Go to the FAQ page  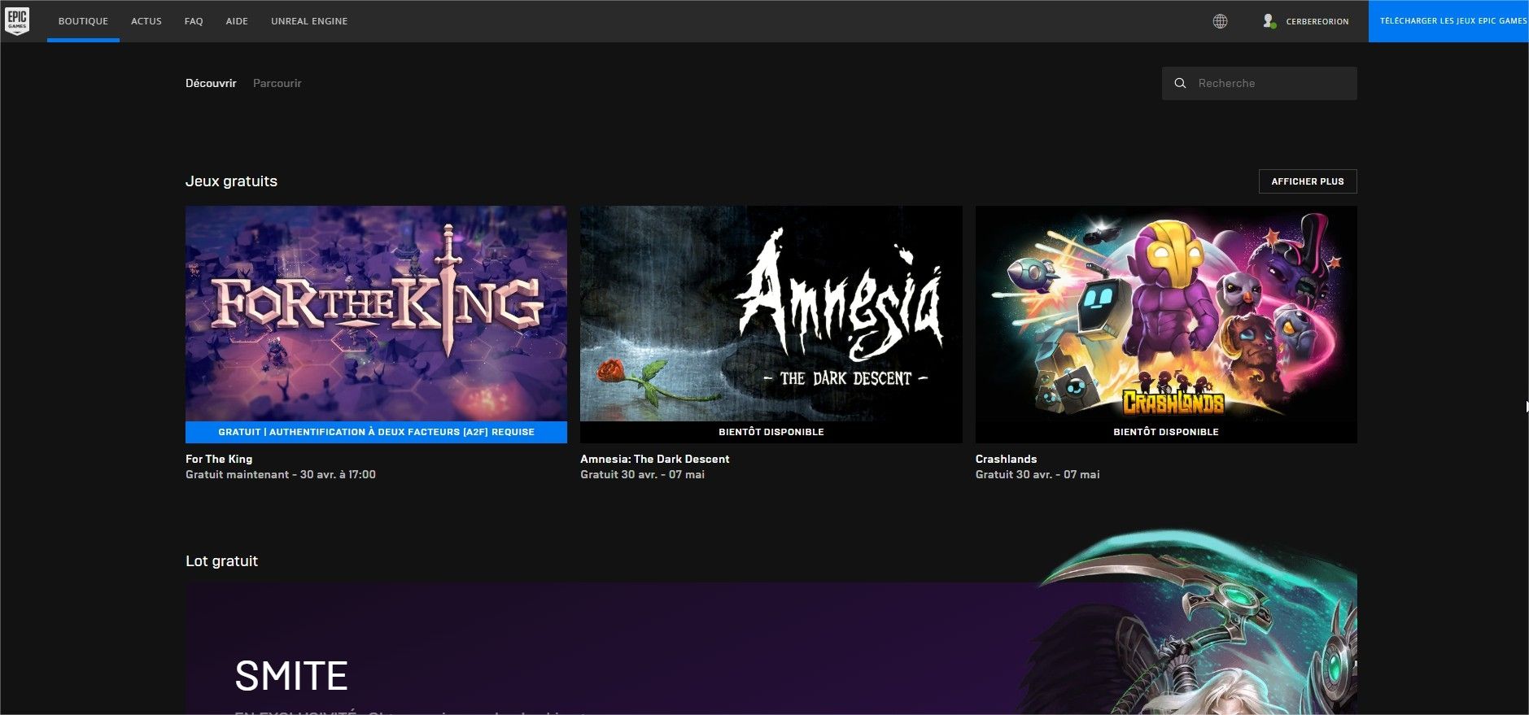(194, 21)
